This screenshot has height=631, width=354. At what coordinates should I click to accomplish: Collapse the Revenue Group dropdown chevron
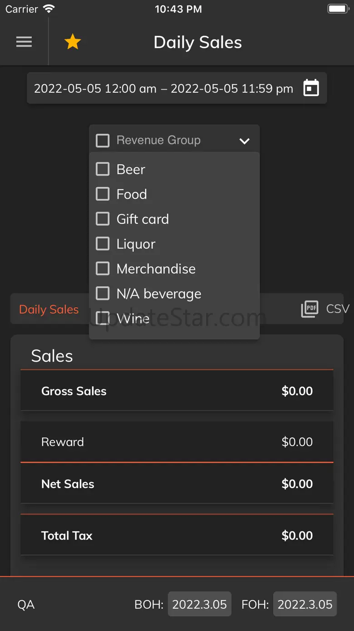[x=244, y=141]
